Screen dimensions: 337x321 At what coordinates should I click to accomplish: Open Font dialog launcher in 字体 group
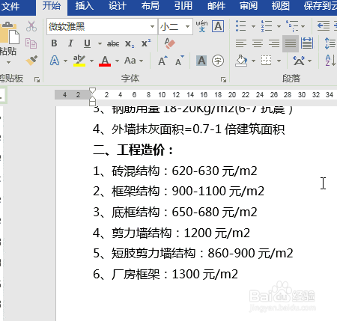click(223, 80)
